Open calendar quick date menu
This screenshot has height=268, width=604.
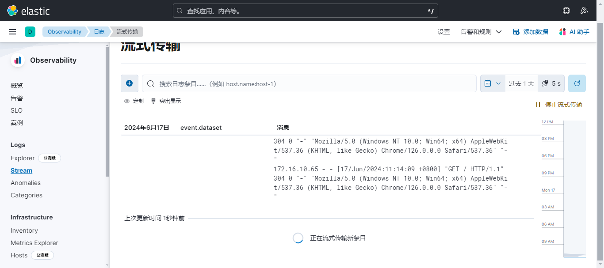493,83
